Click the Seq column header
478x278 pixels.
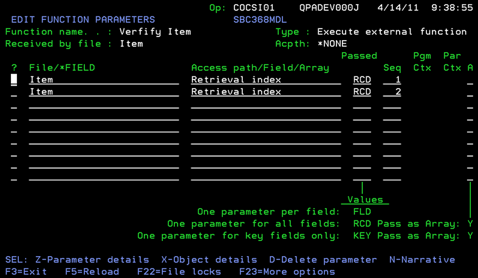click(x=392, y=67)
